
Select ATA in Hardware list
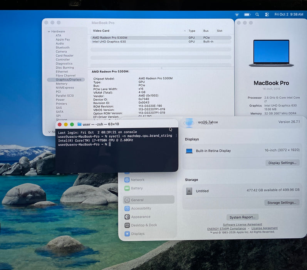coord(58,35)
